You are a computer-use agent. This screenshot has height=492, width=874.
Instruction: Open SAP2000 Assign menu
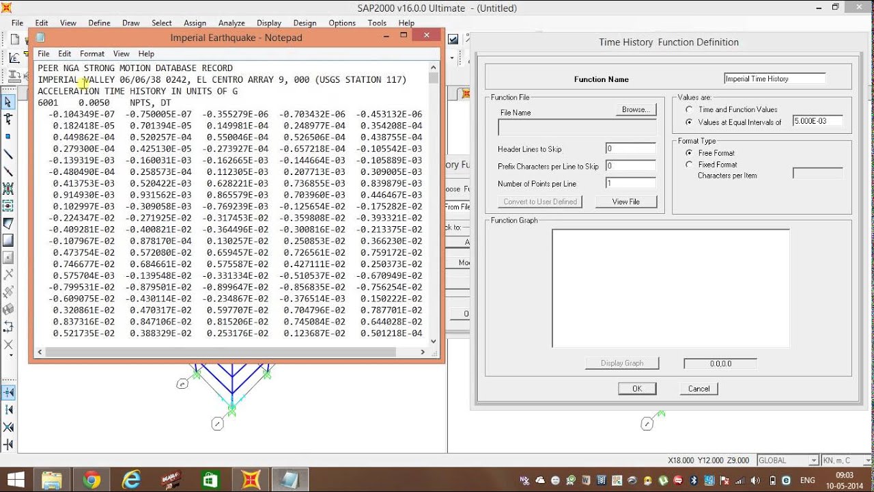(195, 23)
